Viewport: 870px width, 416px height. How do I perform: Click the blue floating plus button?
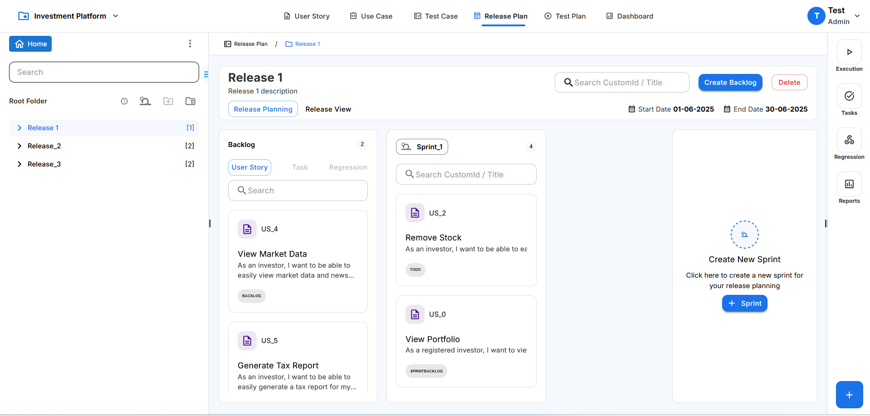(849, 395)
